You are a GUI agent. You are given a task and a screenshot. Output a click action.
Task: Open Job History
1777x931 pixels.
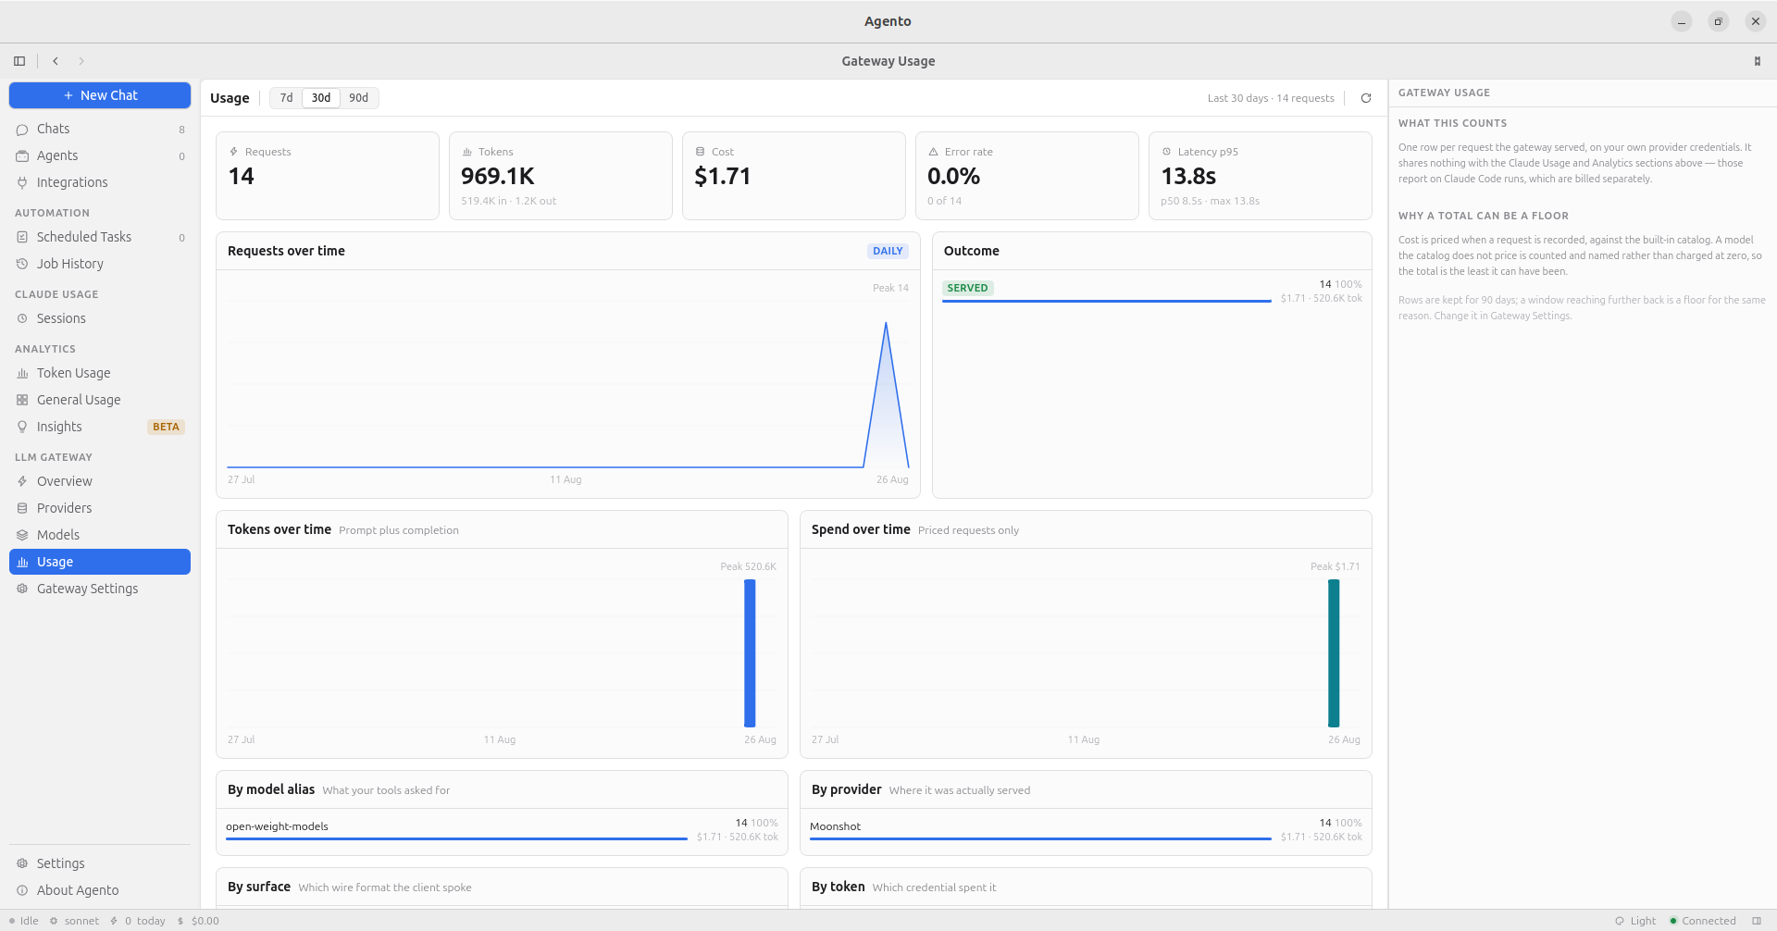pyautogui.click(x=100, y=264)
